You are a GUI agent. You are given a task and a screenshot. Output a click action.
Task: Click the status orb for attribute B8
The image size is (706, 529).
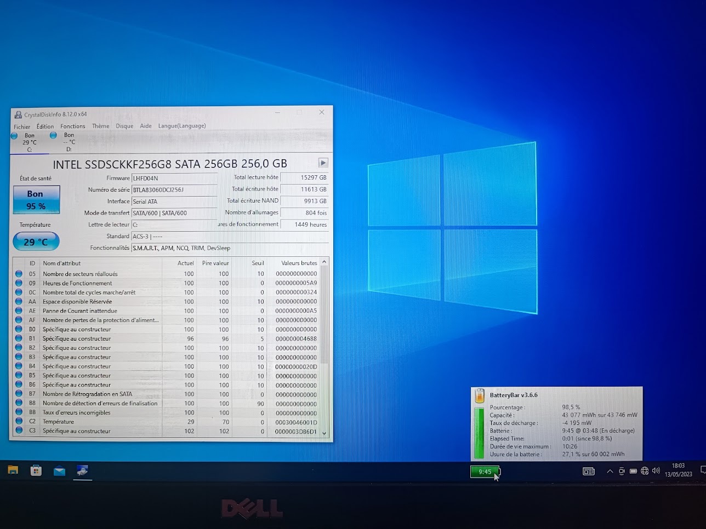(x=19, y=404)
